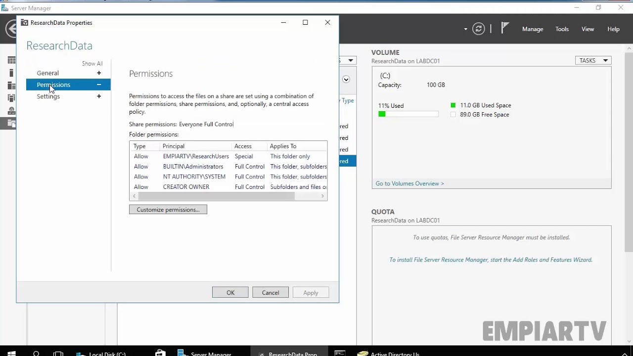Click the install File Server Resource Manager link
This screenshot has height=356, width=633.
(491, 260)
